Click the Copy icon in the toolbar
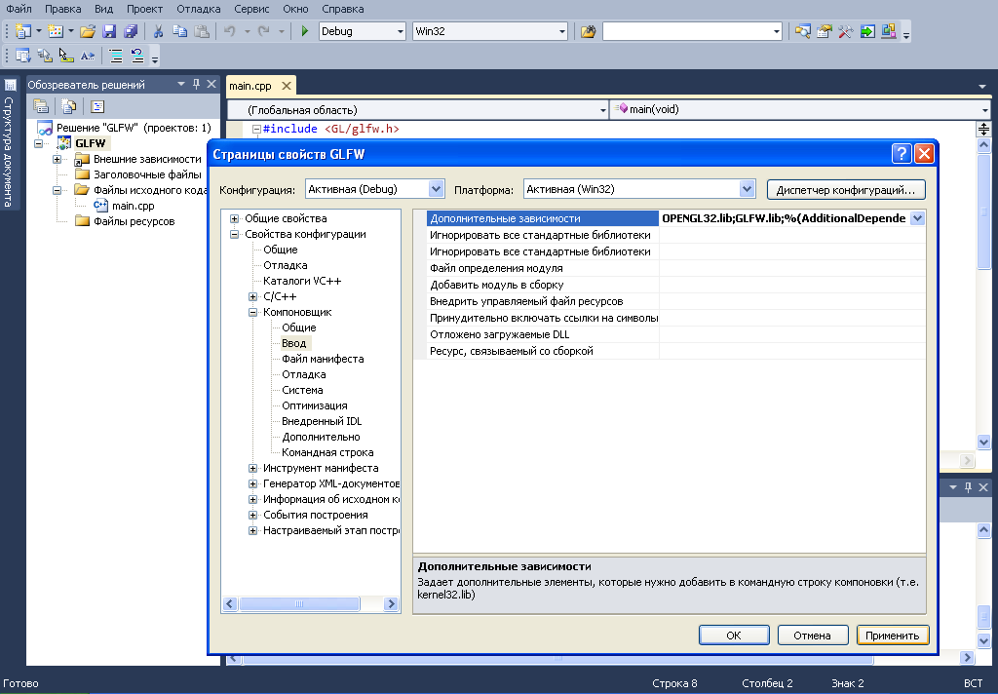 point(180,31)
